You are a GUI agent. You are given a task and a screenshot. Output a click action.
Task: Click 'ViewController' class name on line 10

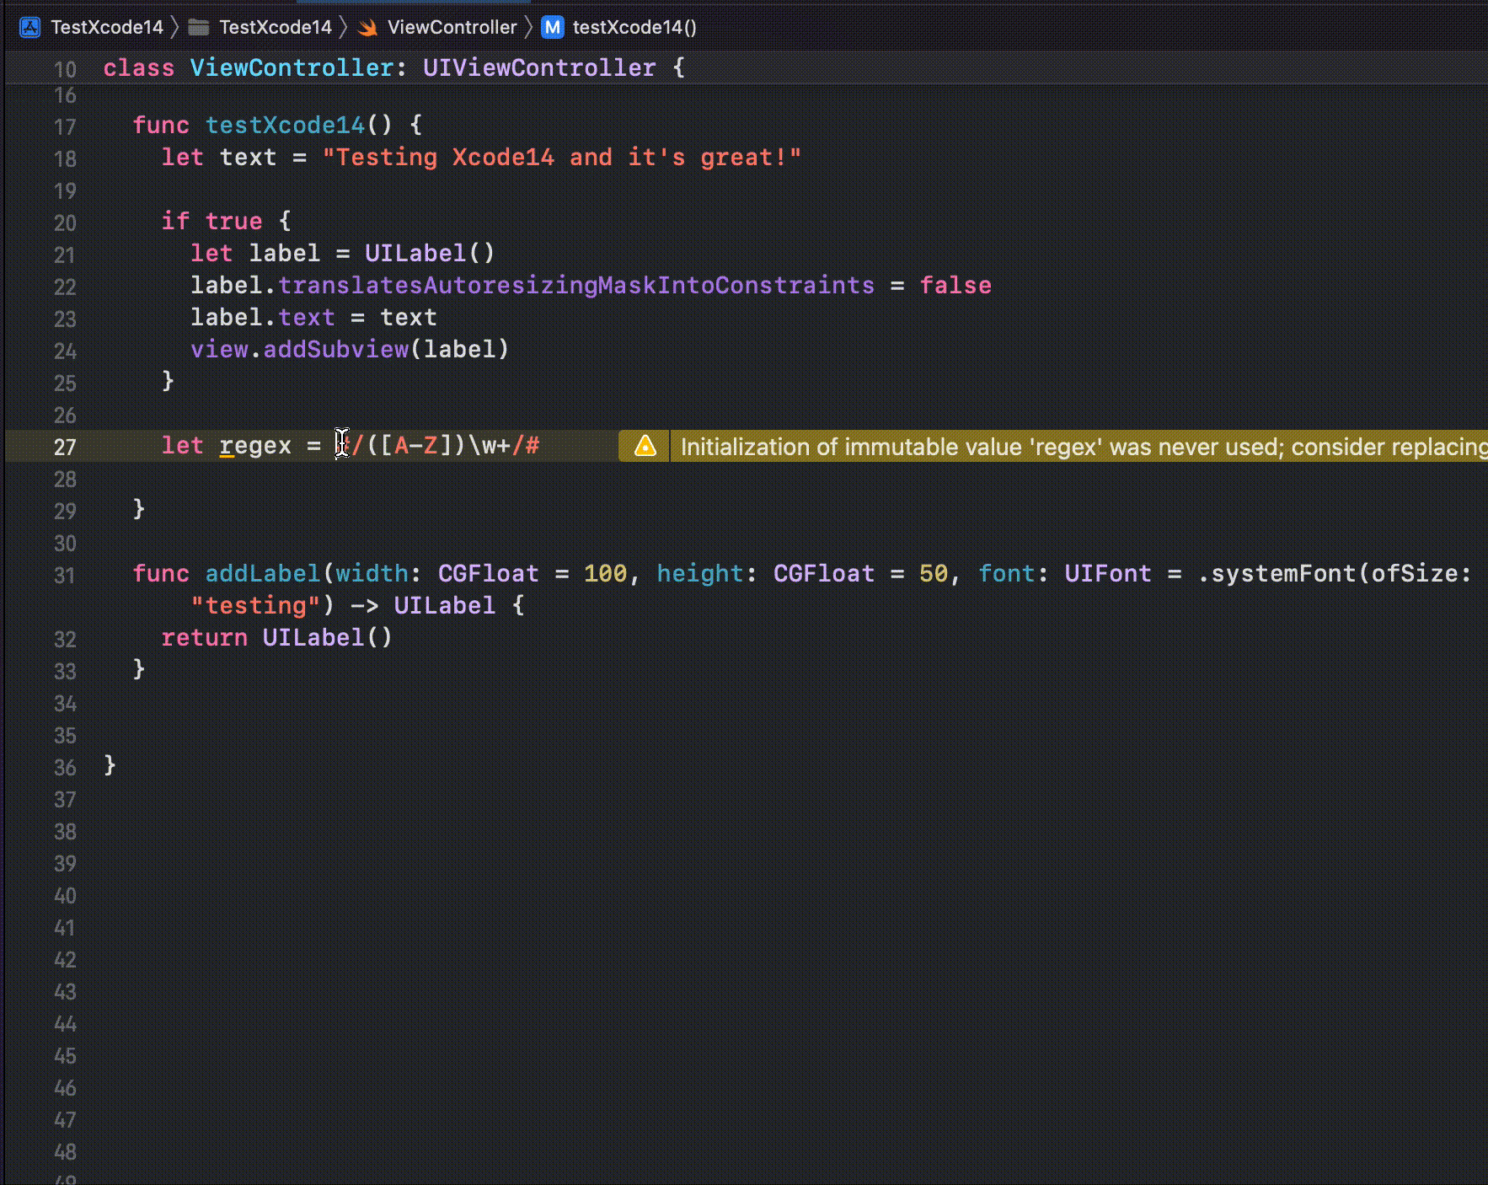click(292, 67)
